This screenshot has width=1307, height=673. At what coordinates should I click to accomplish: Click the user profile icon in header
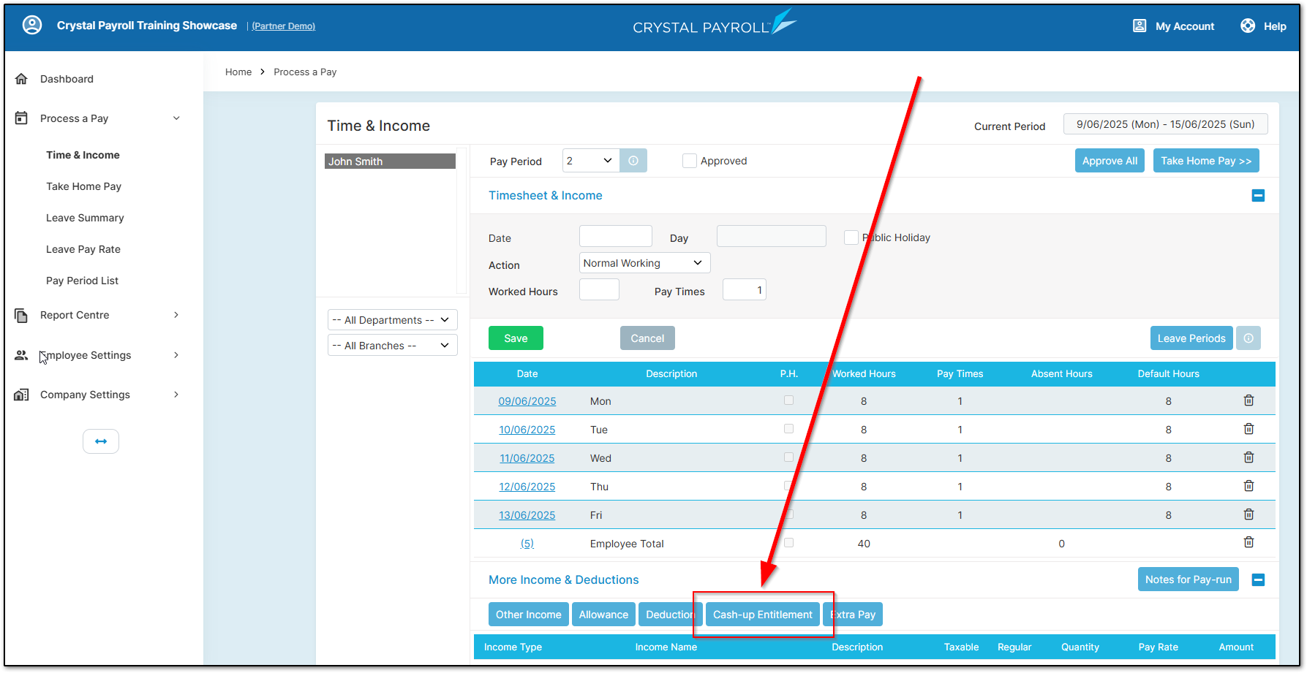pos(32,25)
